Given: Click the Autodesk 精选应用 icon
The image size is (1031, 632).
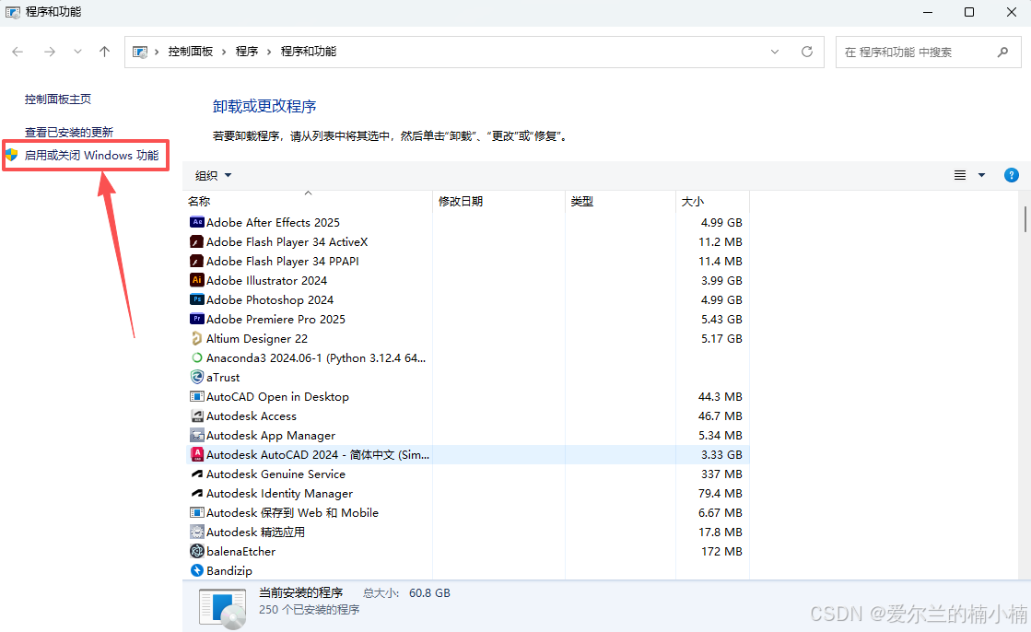Looking at the screenshot, I should tap(196, 532).
